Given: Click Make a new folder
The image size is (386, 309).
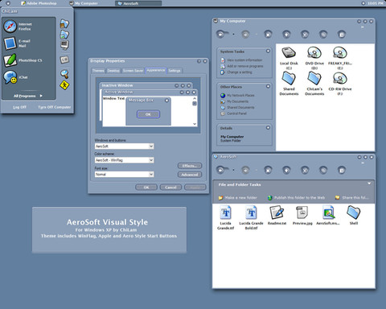Looking at the screenshot, I should 237,198.
